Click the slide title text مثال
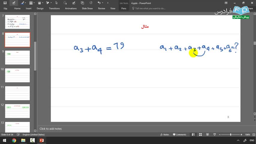The width and height of the screenshot is (256, 144). (145, 26)
